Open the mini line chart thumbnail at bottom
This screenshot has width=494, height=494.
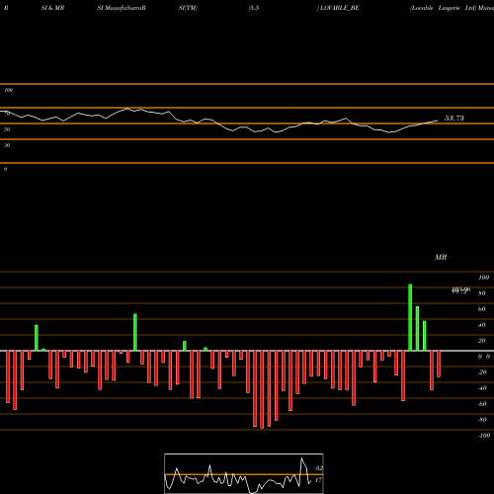pos(244,473)
